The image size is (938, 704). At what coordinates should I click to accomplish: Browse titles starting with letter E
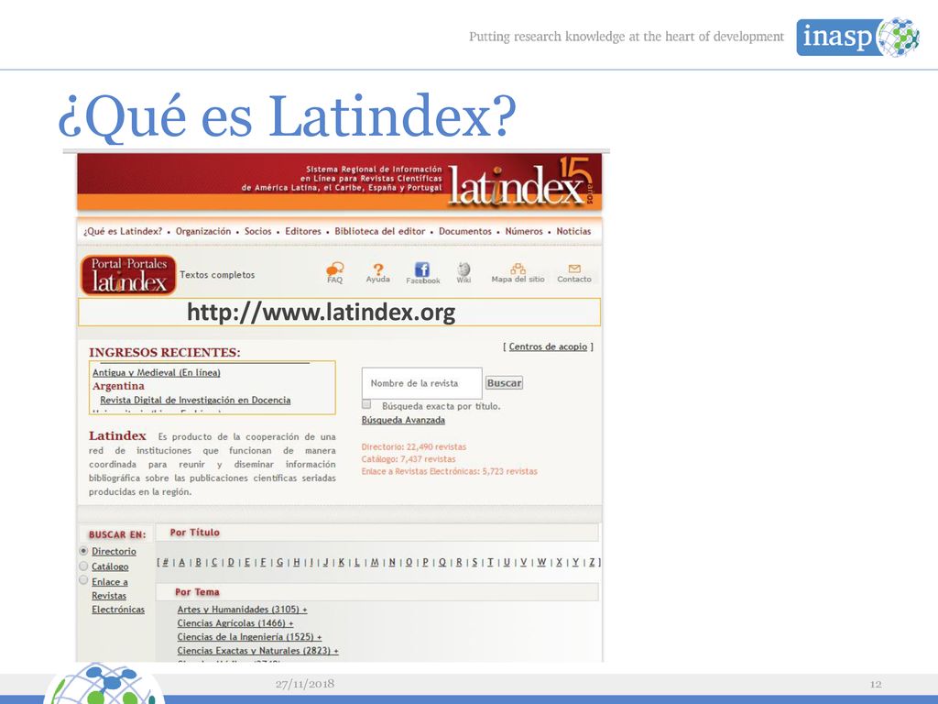click(246, 562)
